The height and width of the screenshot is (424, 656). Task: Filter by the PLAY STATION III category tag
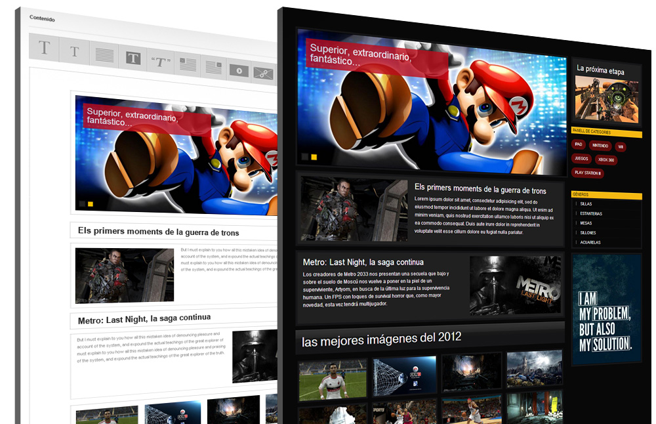(x=588, y=173)
